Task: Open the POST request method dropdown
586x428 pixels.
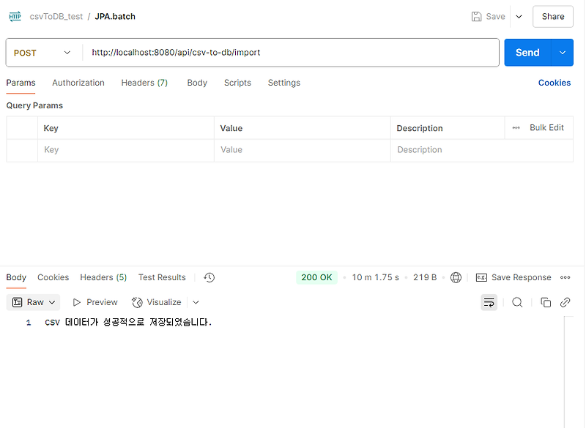Action: pyautogui.click(x=42, y=52)
